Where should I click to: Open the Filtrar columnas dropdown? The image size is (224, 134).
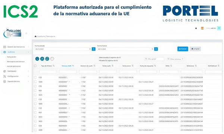[175, 59]
